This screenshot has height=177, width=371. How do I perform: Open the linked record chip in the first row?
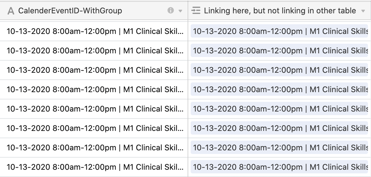pos(279,31)
